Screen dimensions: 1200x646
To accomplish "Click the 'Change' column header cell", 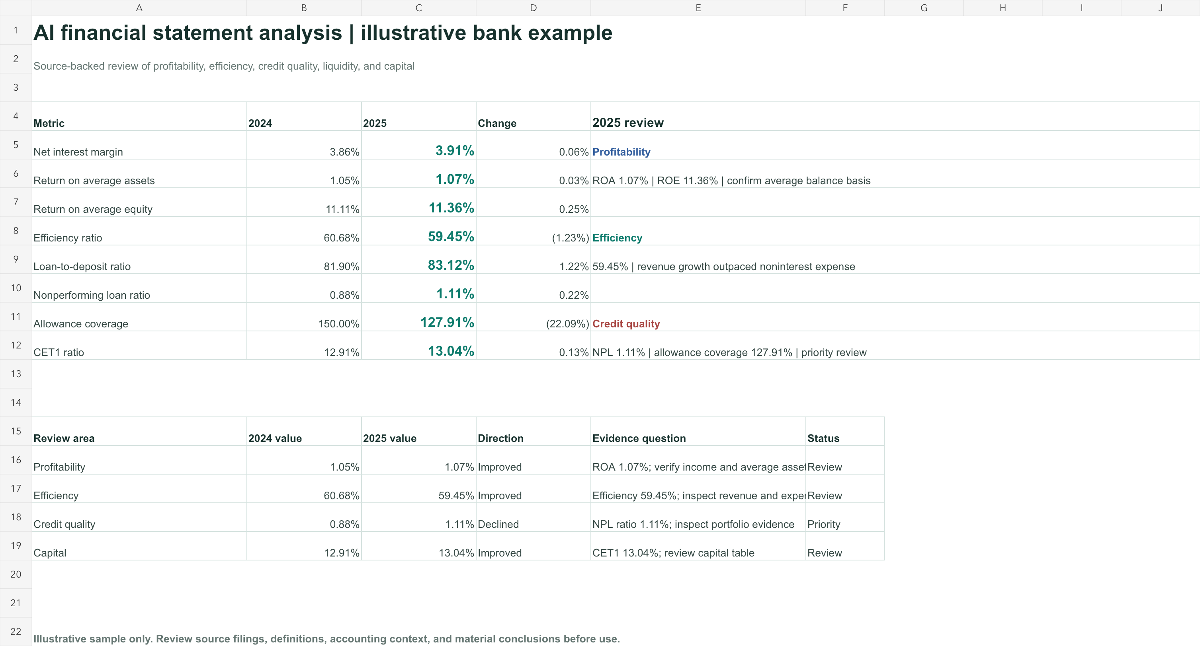I will (534, 117).
